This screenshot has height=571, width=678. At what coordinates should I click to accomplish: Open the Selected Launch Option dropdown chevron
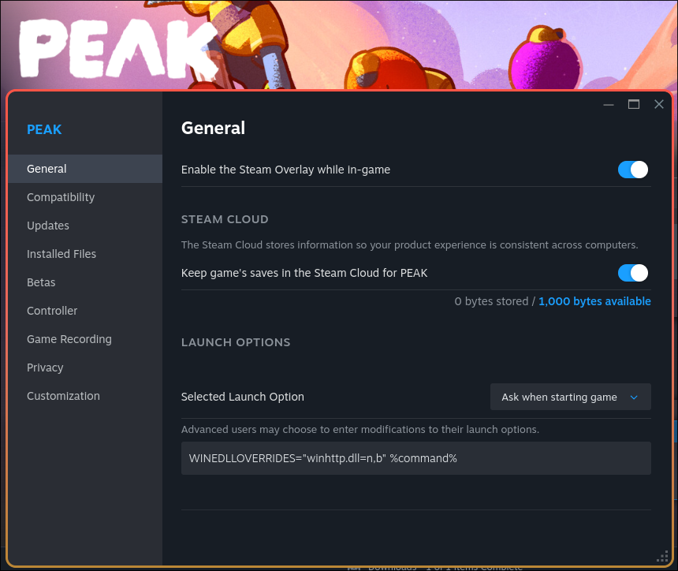(634, 397)
